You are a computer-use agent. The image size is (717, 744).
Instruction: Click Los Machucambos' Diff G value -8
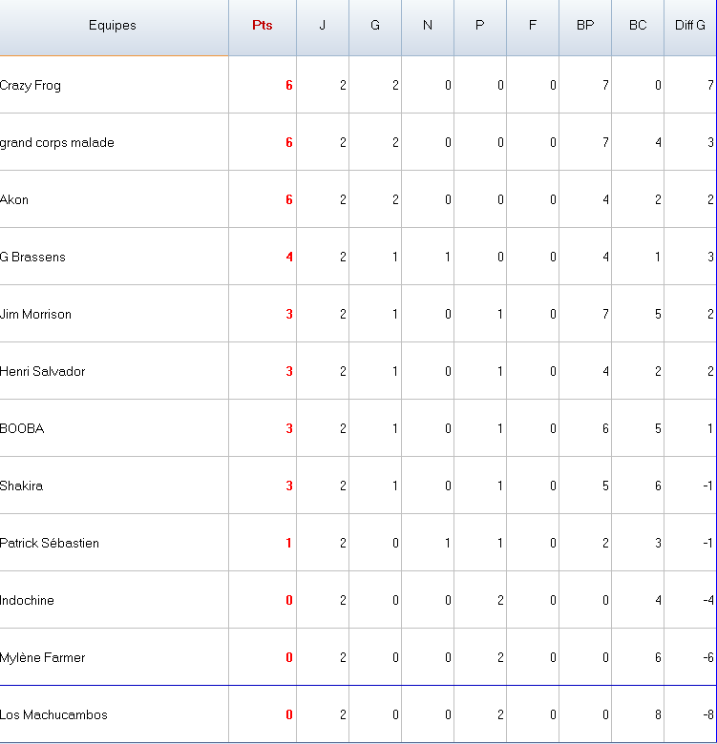pyautogui.click(x=708, y=715)
